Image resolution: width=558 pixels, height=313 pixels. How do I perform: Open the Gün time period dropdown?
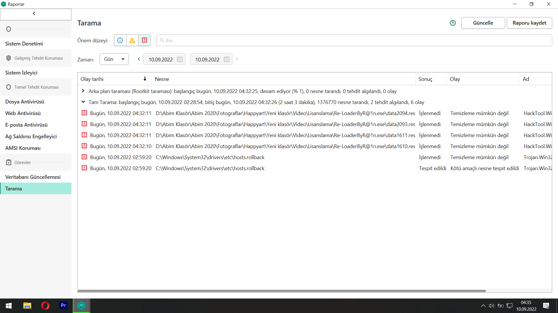114,59
